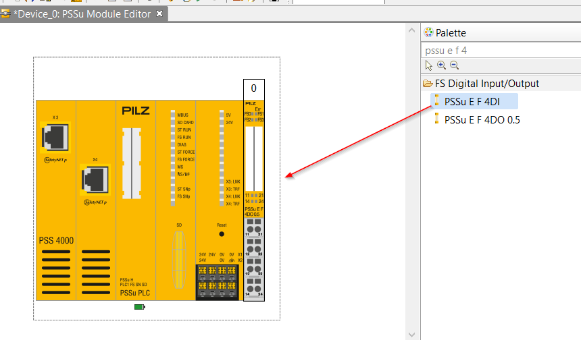Click the PSSu PLC label
This screenshot has width=581, height=340.
[x=135, y=293]
